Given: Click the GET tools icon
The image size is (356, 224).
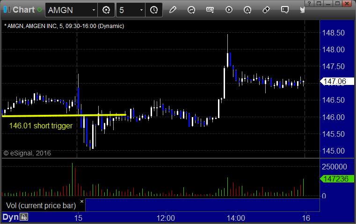Looking at the screenshot, I should pyautogui.click(x=210, y=10).
